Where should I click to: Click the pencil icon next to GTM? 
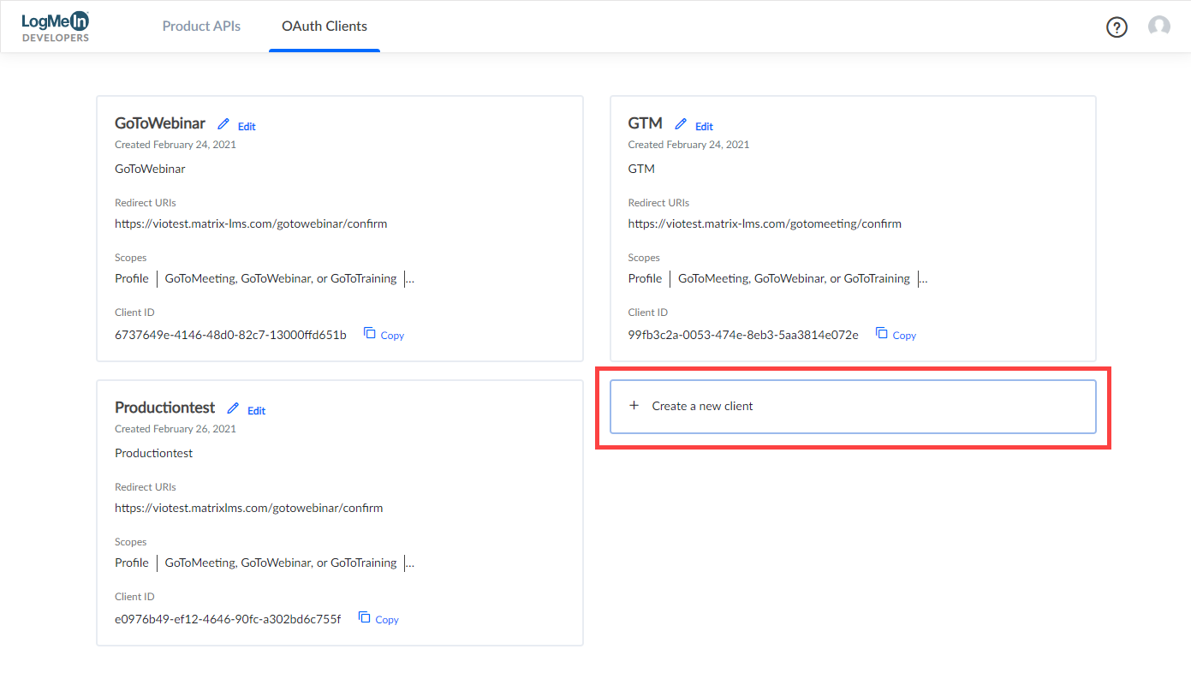click(x=681, y=124)
